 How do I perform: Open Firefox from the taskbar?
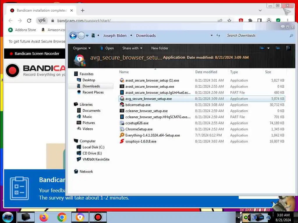point(44,217)
